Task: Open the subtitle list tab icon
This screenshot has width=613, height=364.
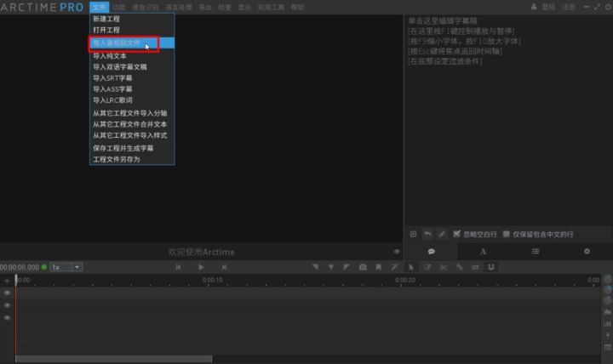Action: 535,252
